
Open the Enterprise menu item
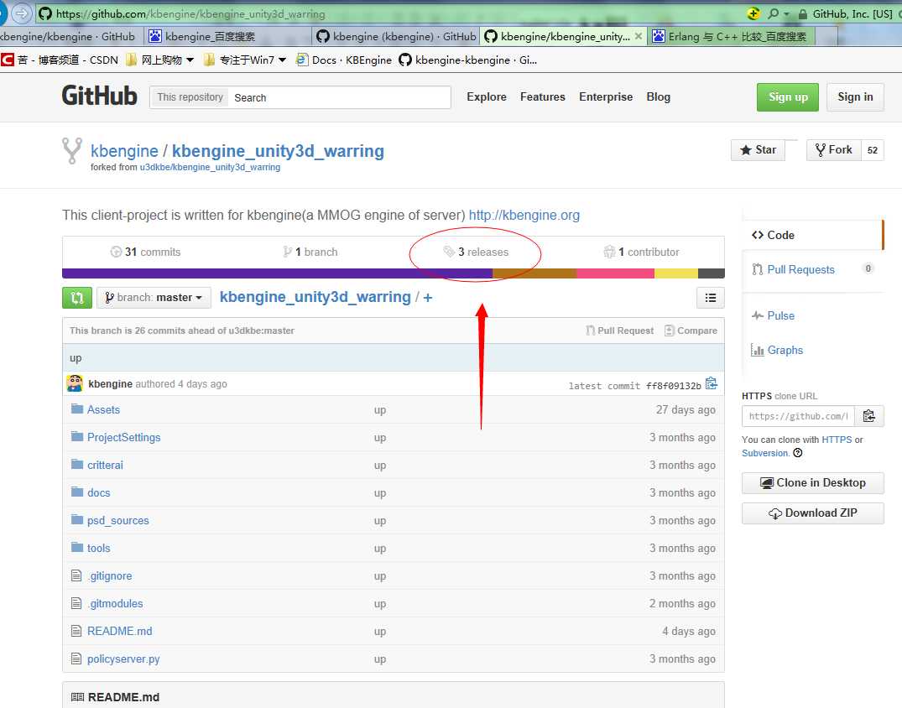(x=606, y=96)
